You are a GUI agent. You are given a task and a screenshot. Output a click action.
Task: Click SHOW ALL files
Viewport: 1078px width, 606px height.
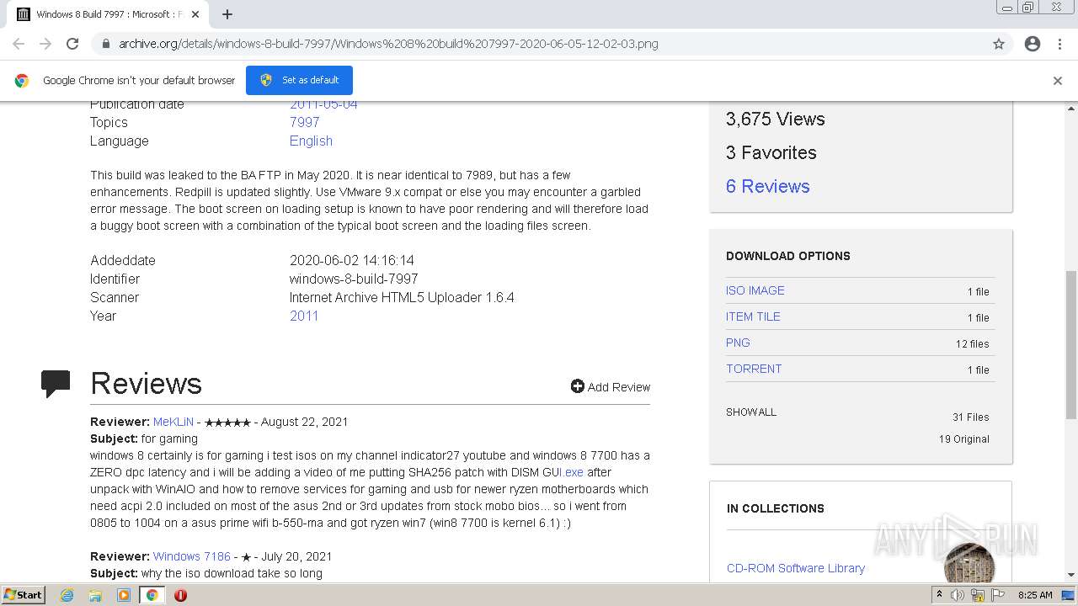751,412
